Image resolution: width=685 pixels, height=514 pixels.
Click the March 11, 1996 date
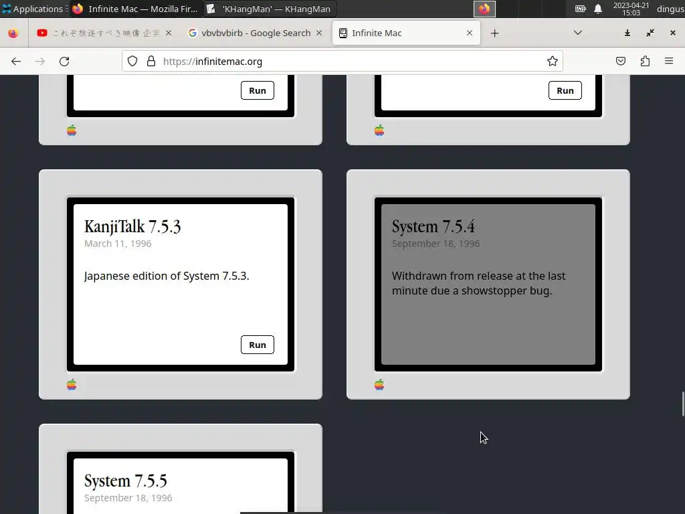click(118, 244)
